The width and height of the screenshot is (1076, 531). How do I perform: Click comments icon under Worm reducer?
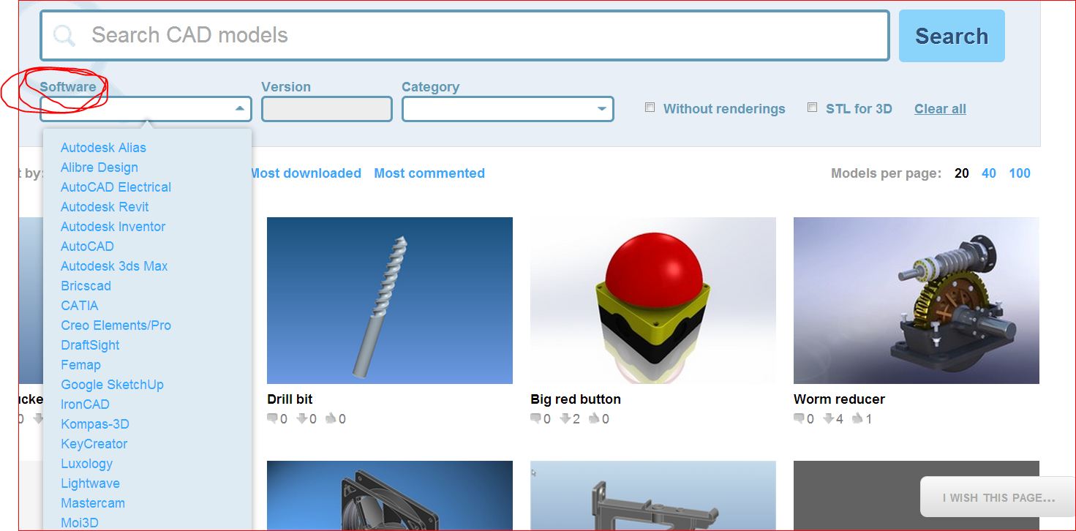[x=799, y=419]
